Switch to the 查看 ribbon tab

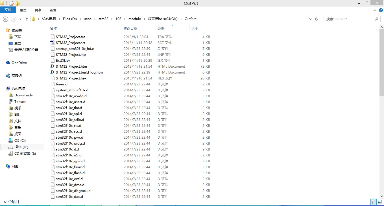tap(53, 10)
